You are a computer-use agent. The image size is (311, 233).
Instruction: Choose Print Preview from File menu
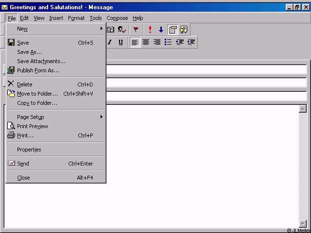tap(33, 126)
